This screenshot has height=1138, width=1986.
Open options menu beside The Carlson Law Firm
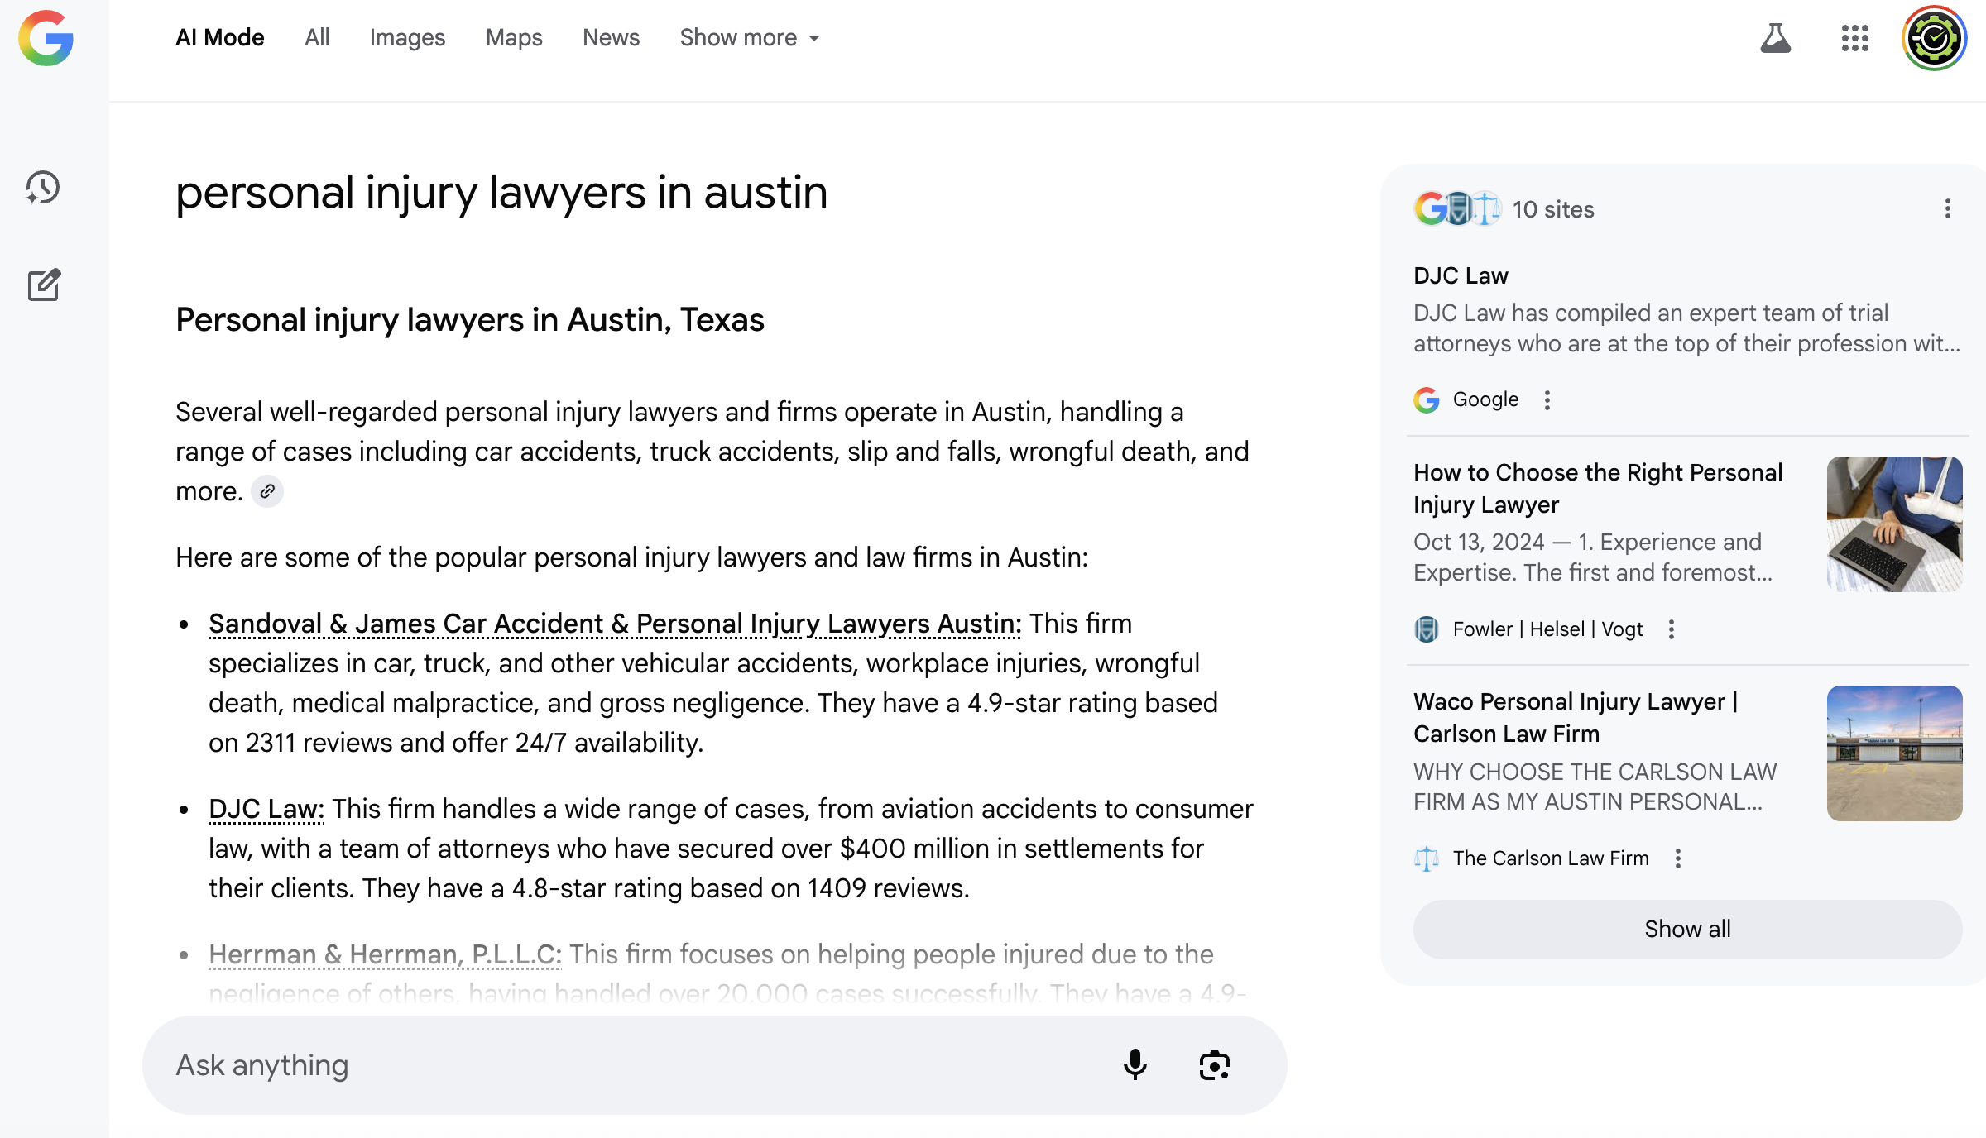pyautogui.click(x=1678, y=858)
